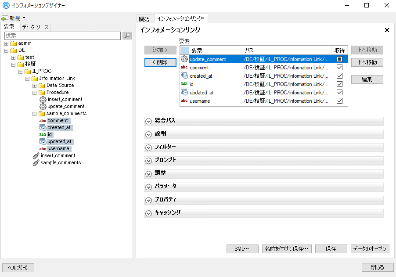This screenshot has width=396, height=277.
Task: Click the link icon of sample_comments information link
Action: click(x=36, y=163)
